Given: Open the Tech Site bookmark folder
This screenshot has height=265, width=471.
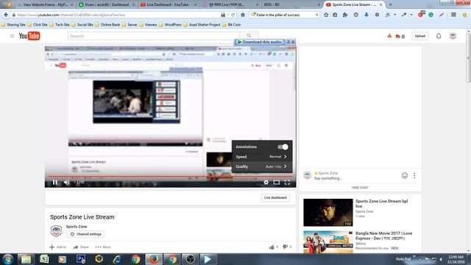Looking at the screenshot, I should (60, 24).
